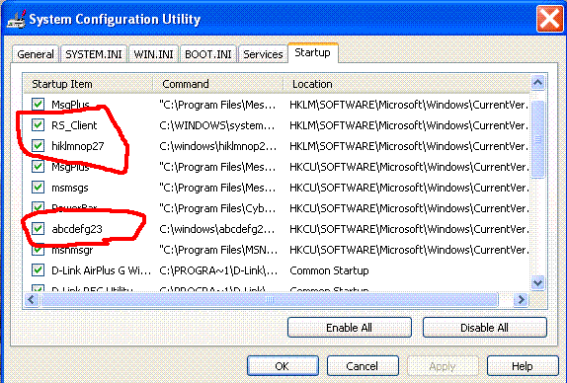The image size is (567, 383).
Task: Click the C:\WINDOWS\system... command cell
Action: (x=217, y=125)
